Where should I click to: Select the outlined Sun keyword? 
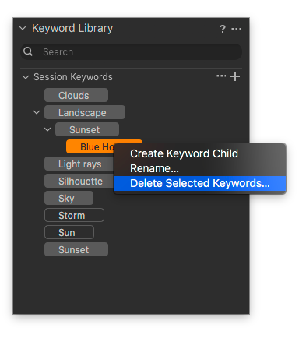coord(69,232)
